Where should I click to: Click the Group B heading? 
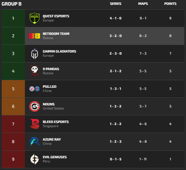(x=11, y=4)
